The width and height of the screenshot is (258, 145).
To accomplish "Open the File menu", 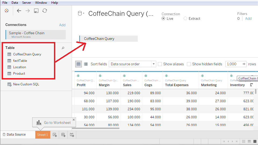I will (x=5, y=3).
